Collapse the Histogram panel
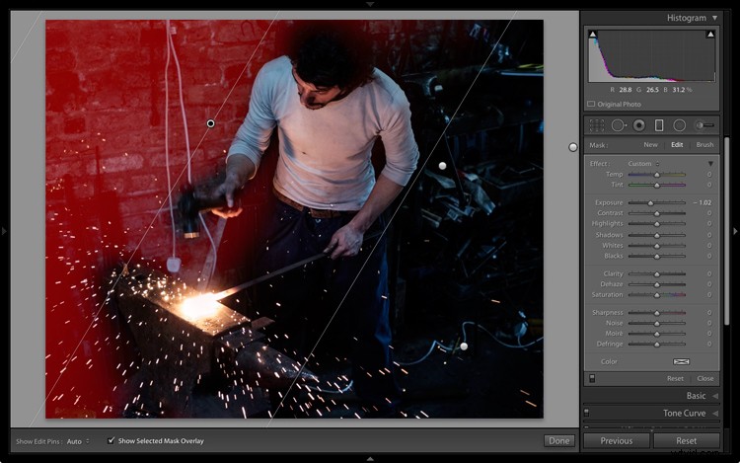740x463 pixels. pyautogui.click(x=715, y=18)
